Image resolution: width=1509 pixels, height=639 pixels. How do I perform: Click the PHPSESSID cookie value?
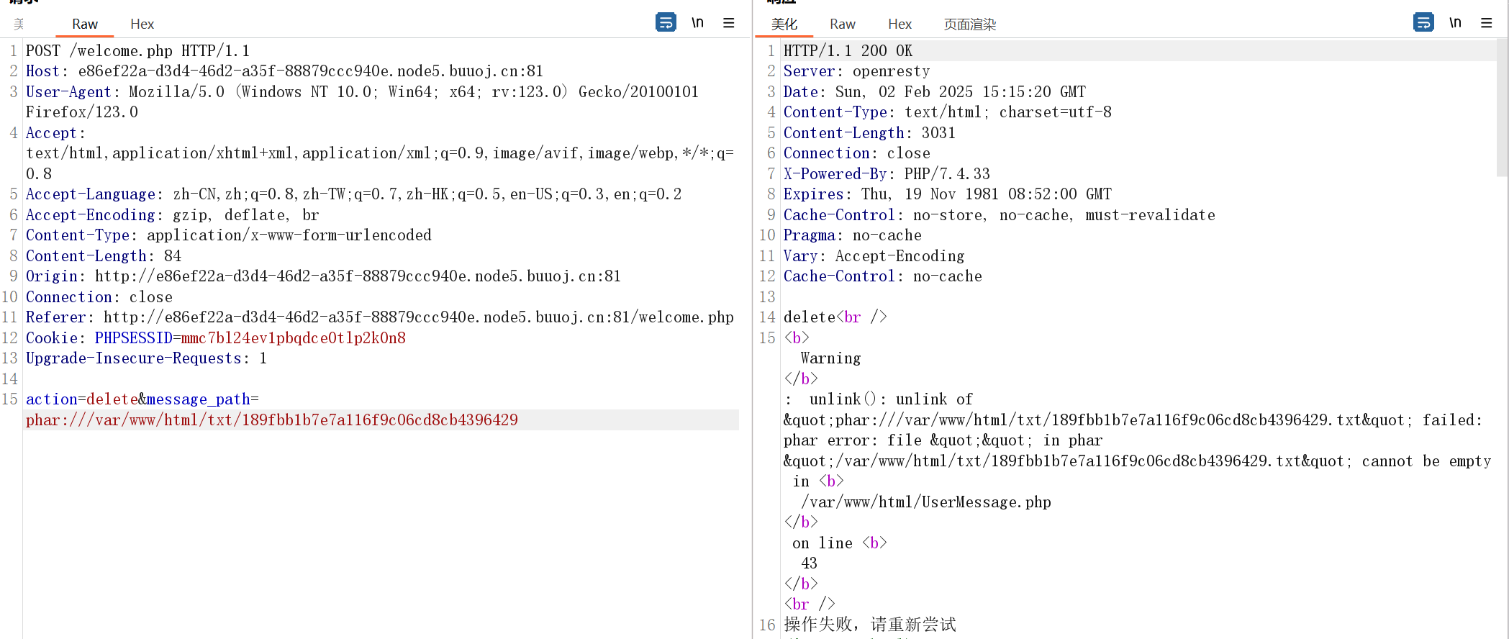click(294, 338)
